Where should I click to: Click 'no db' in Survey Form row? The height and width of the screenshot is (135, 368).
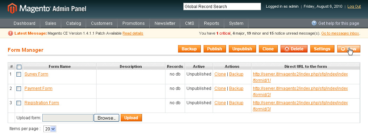pos(175,74)
